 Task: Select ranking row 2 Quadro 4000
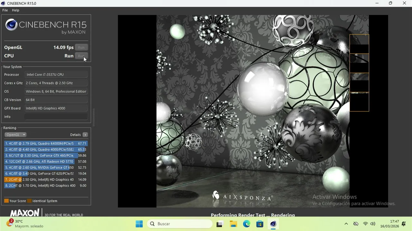tap(46, 150)
